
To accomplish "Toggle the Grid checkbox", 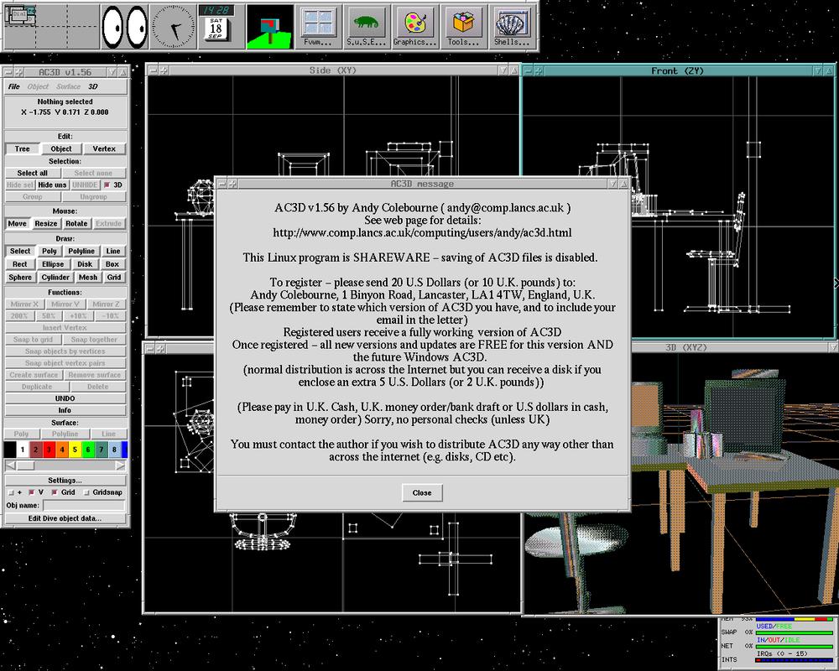I will [x=55, y=492].
